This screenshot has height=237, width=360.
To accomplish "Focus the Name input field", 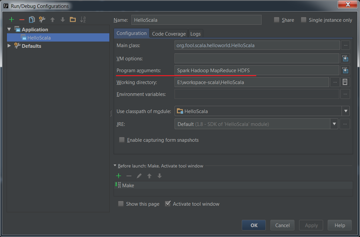I will (x=196, y=20).
